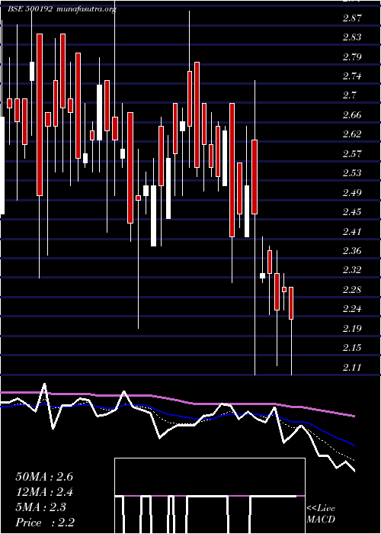Click the 5MA : 2.3 reading
The width and height of the screenshot is (381, 534).
41,507
